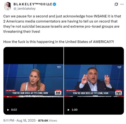Click the tweet text mentioning AMERICA

[x=59, y=42]
